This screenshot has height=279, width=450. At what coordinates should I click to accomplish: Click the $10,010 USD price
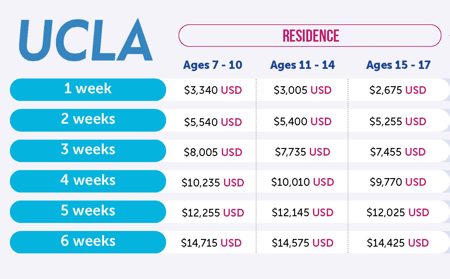302,182
